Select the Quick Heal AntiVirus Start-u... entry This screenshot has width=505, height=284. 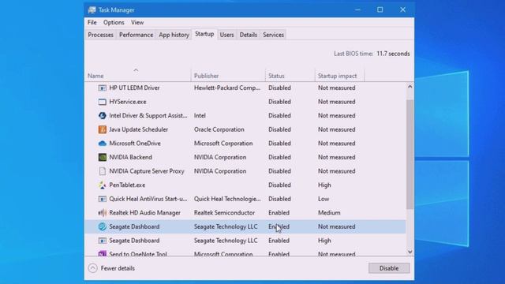(245, 199)
